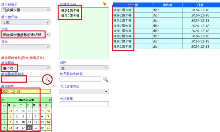Open the 卡片處理方式 dropdown
Screen dimensions: 220x132
pyautogui.click(x=84, y=91)
